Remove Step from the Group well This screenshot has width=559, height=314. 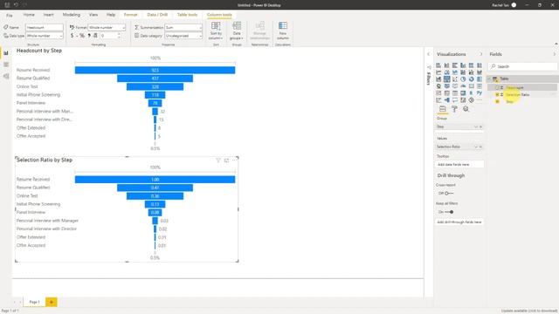[480, 126]
